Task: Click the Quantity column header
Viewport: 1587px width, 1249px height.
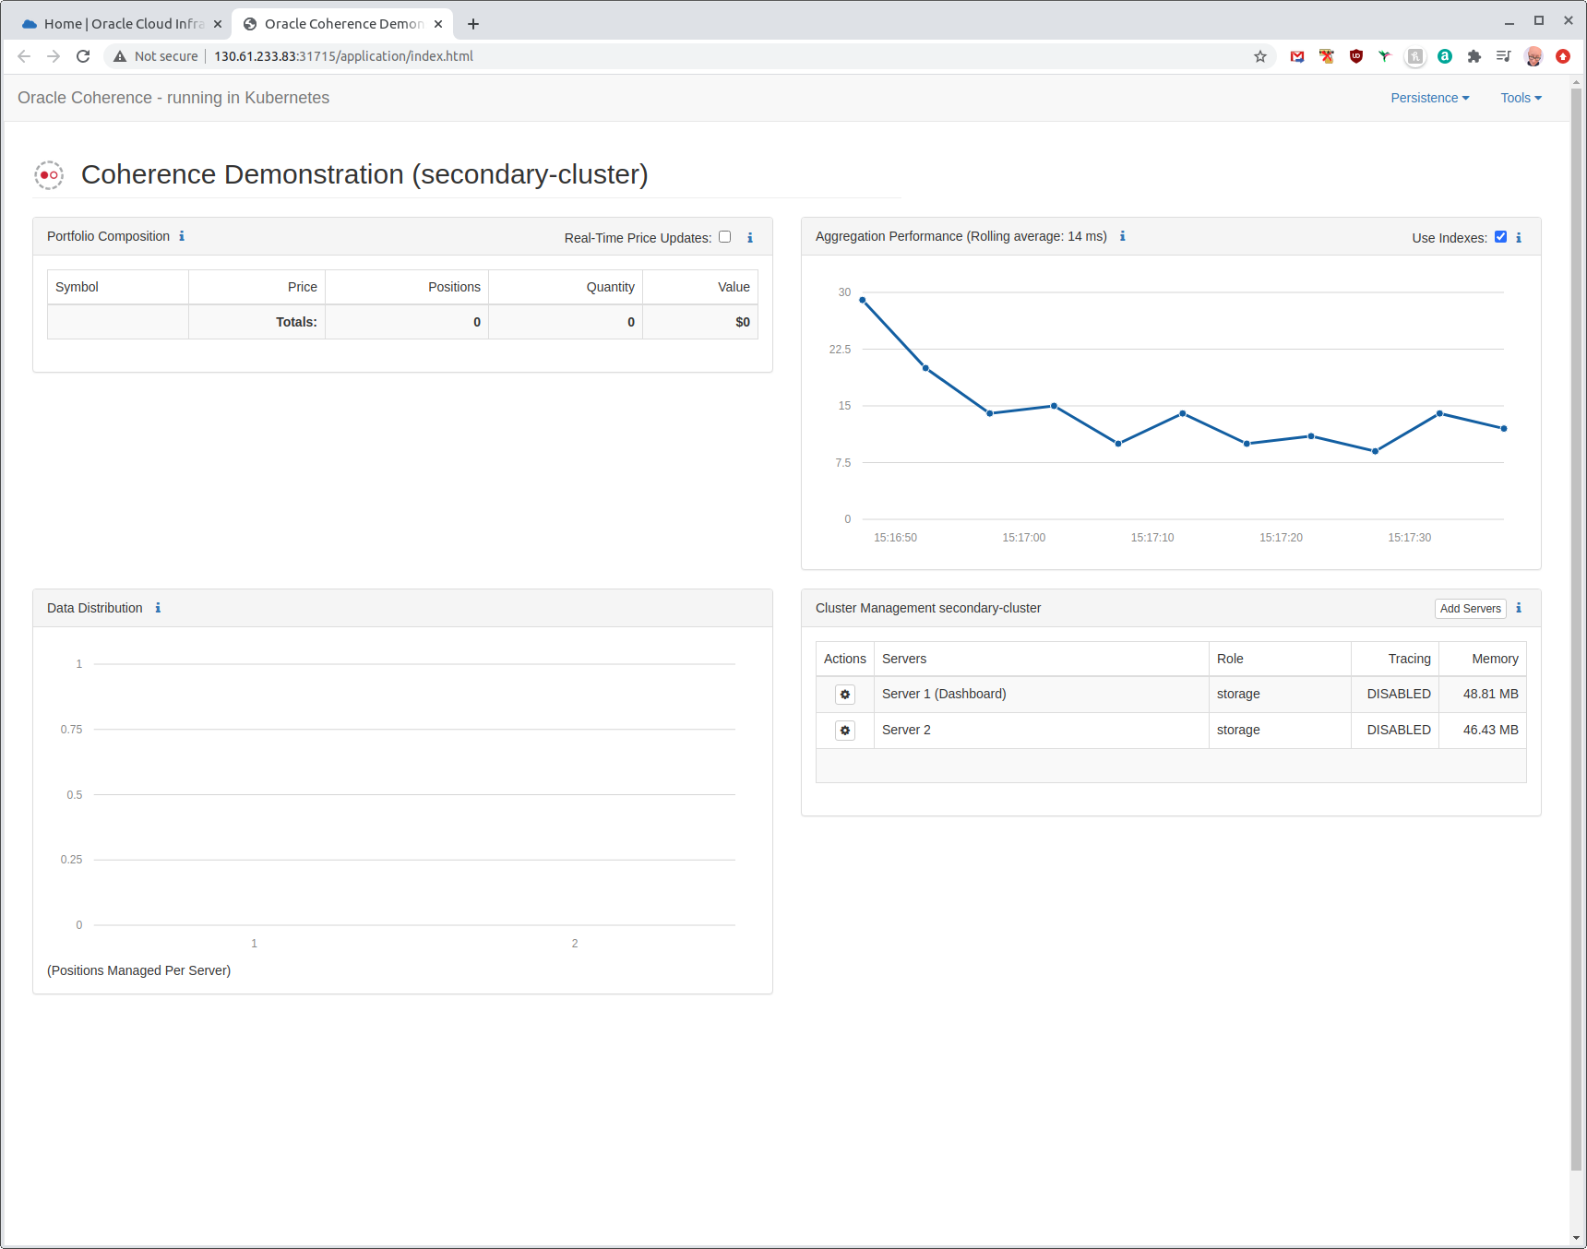Action: (566, 287)
